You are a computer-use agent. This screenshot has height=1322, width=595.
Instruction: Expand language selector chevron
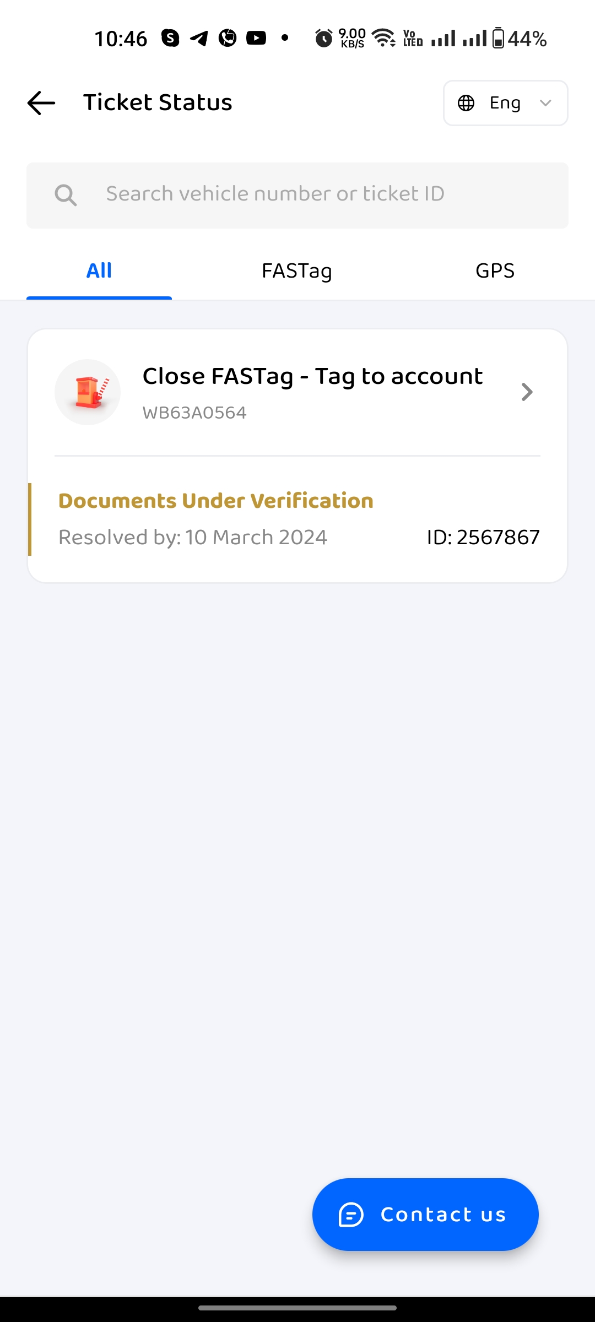(x=545, y=103)
